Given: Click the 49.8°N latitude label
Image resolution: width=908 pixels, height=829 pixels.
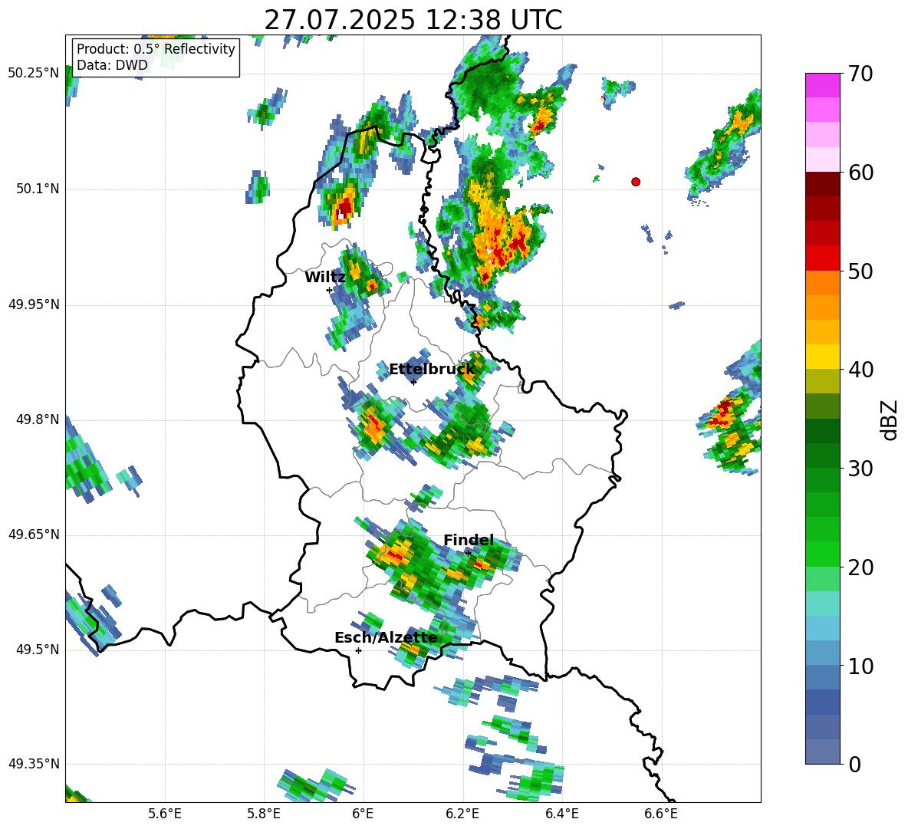Looking at the screenshot, I should point(37,419).
